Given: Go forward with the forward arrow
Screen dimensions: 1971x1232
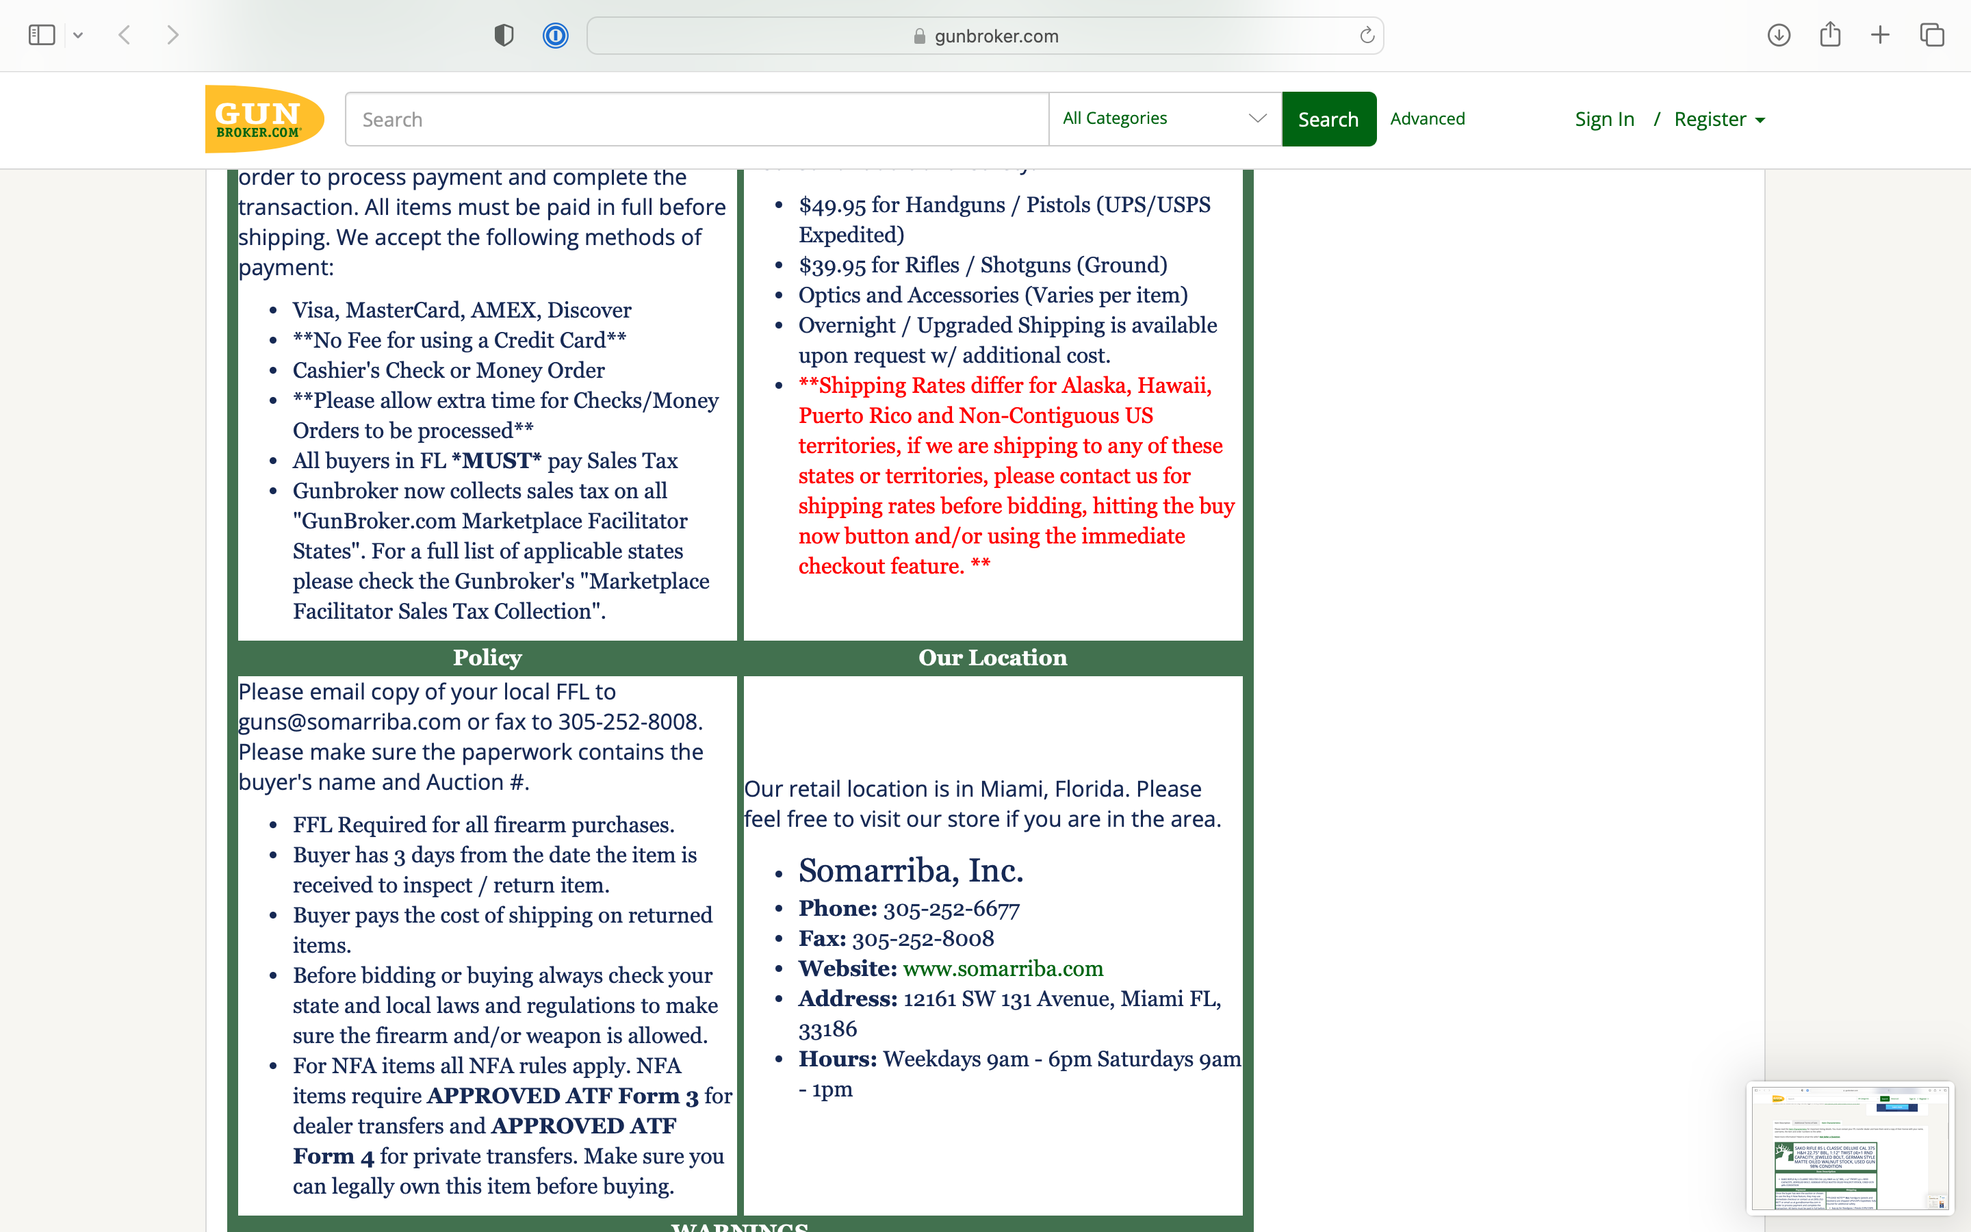Looking at the screenshot, I should pyautogui.click(x=172, y=35).
